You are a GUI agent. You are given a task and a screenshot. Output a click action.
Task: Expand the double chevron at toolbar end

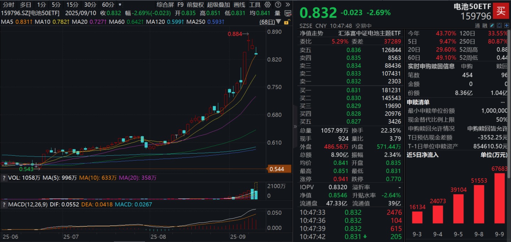coord(287,5)
